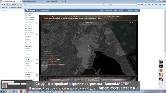Open помощь in VK header

click(x=130, y=10)
